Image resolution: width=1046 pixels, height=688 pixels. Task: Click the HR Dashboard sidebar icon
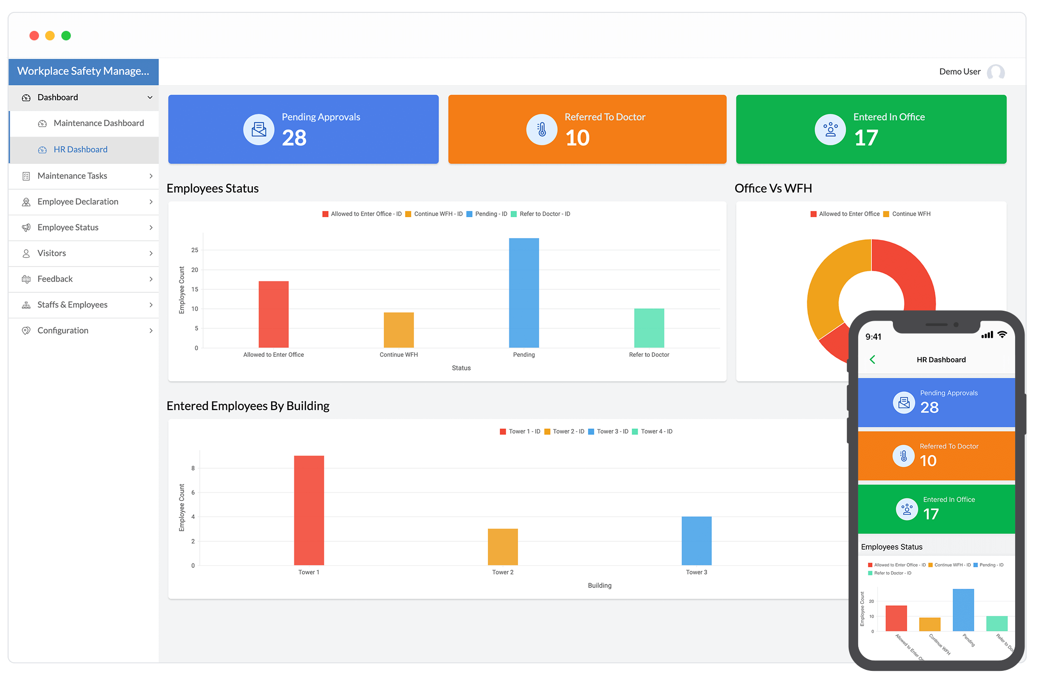click(41, 149)
